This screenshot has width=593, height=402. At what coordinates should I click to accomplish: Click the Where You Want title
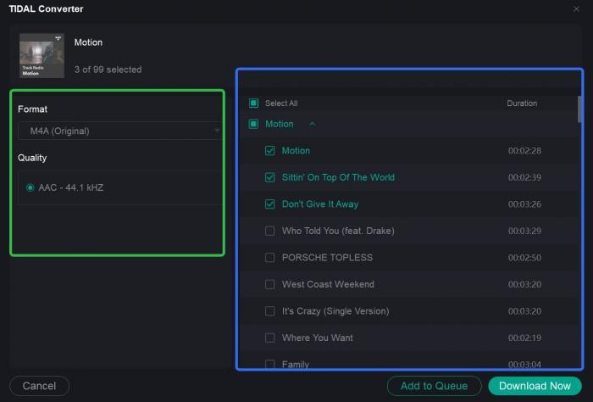pyautogui.click(x=318, y=338)
